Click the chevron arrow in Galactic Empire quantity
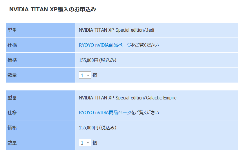 point(88,143)
